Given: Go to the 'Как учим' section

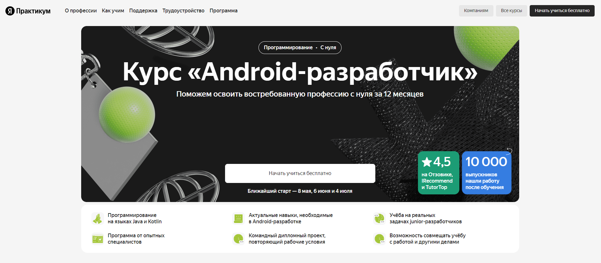Looking at the screenshot, I should pyautogui.click(x=113, y=11).
